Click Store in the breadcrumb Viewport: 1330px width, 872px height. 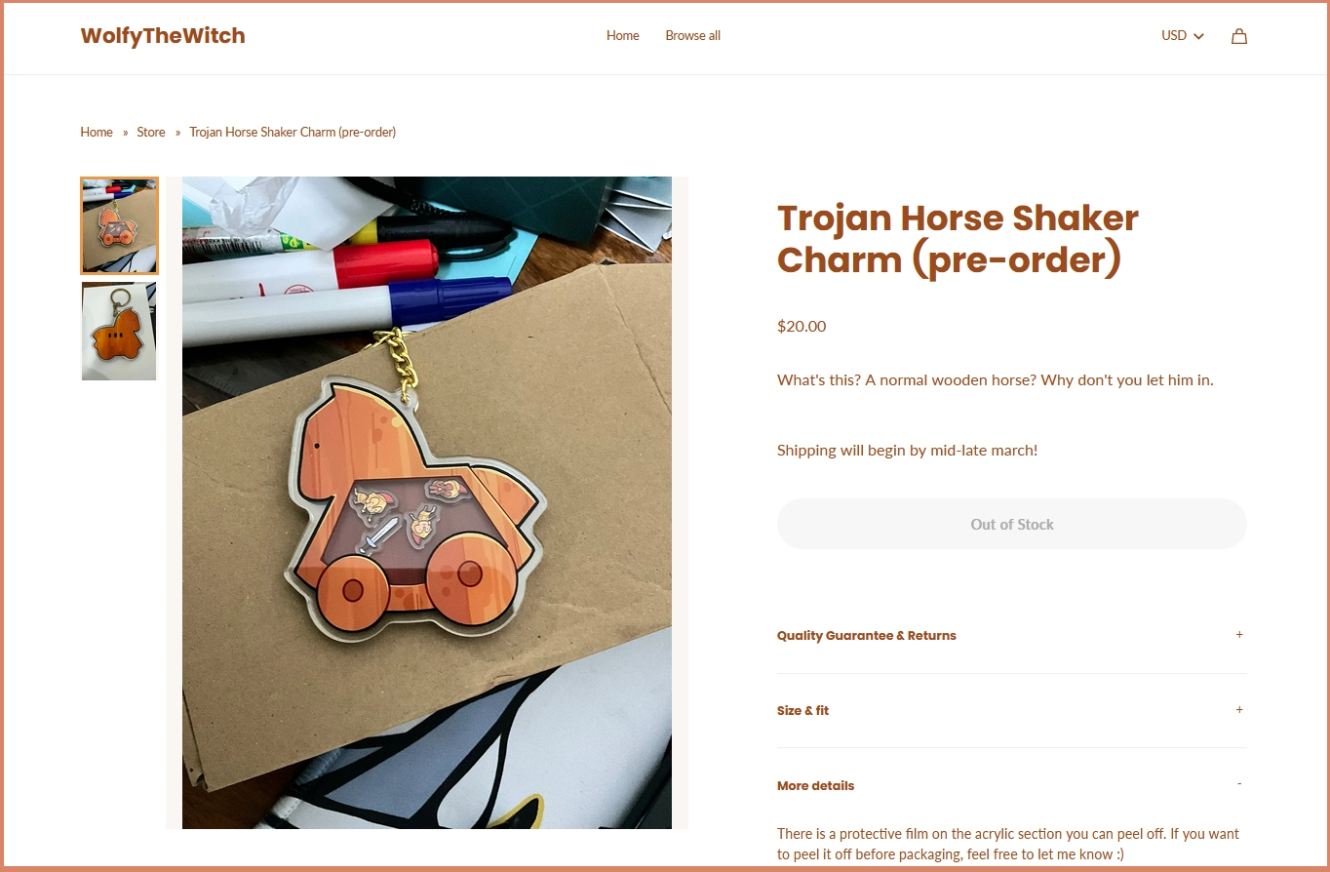point(151,132)
